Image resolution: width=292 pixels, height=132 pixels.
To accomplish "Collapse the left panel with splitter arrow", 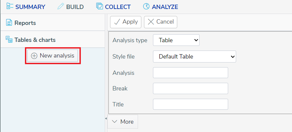I will click(x=106, y=118).
